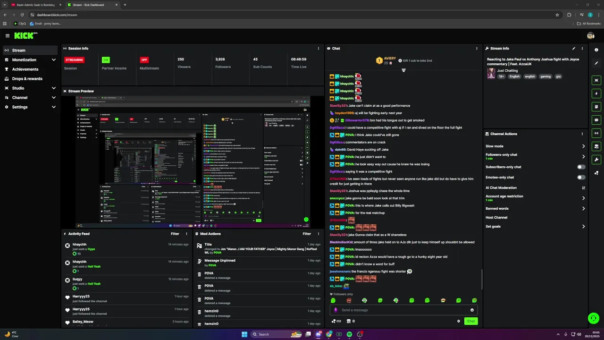604x340 pixels.
Task: Edit stream info with the pencil icon
Action: [x=574, y=48]
